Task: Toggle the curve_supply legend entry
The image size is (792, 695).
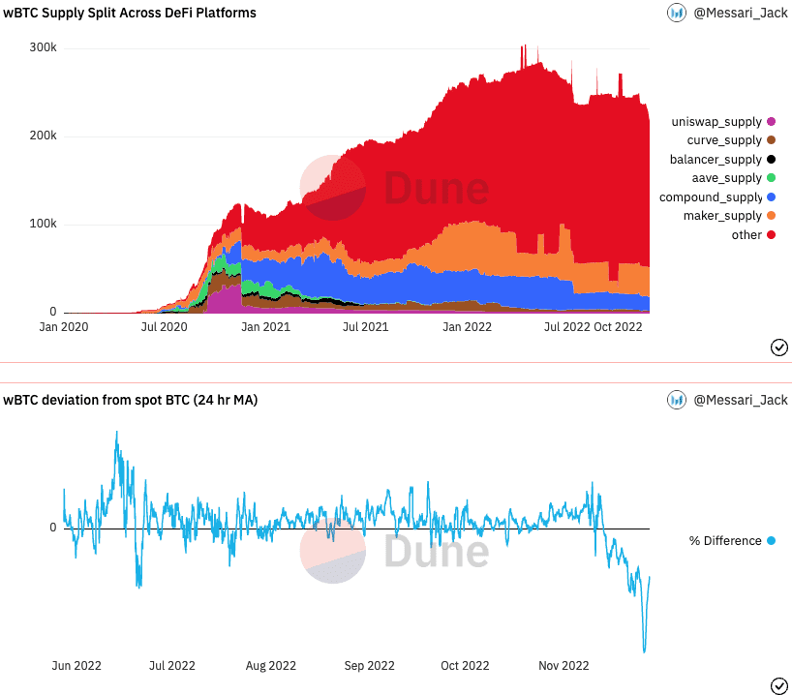Action: click(731, 140)
